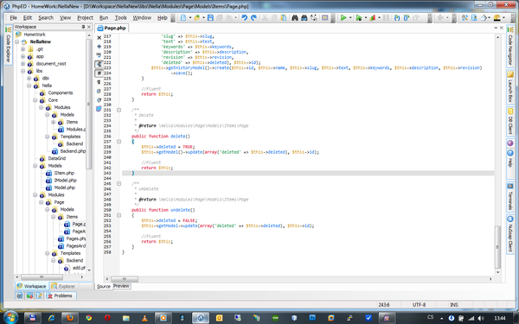Expand the .git folder node

[22, 49]
